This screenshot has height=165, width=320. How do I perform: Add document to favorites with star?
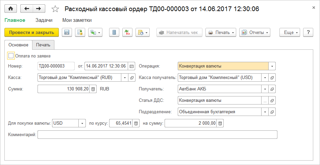click(x=55, y=9)
